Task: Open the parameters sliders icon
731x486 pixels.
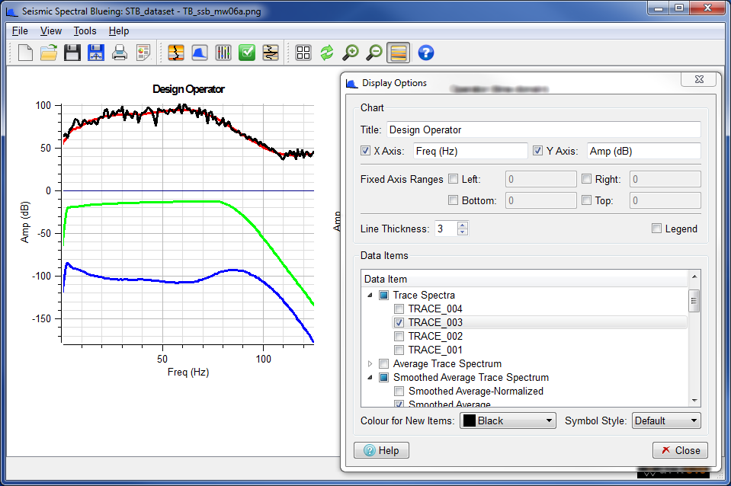Action: [222, 53]
